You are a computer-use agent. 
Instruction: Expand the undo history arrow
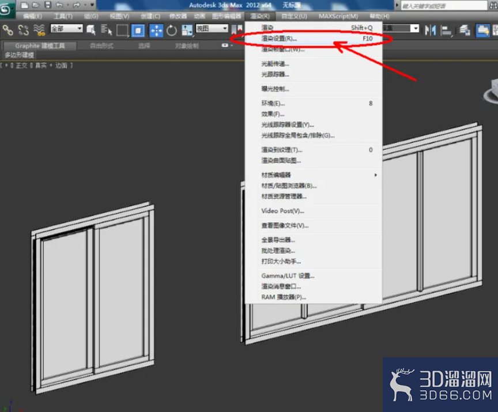(x=67, y=5)
